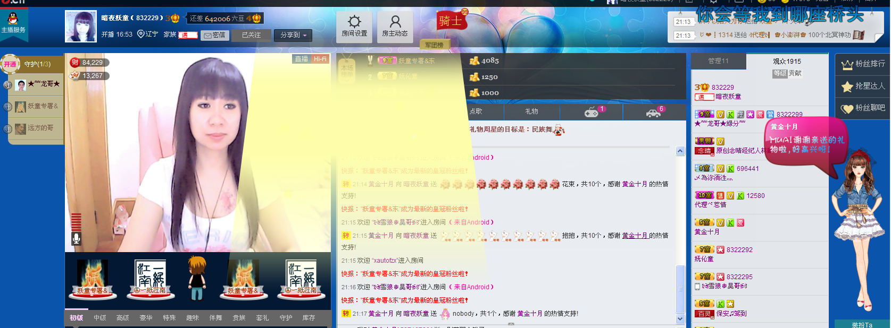Click the 骑士 knight badge
The image size is (891, 328).
point(451,21)
